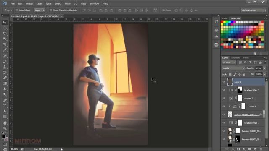Open the Image menu
This screenshot has height=151, width=269.
tap(29, 3)
